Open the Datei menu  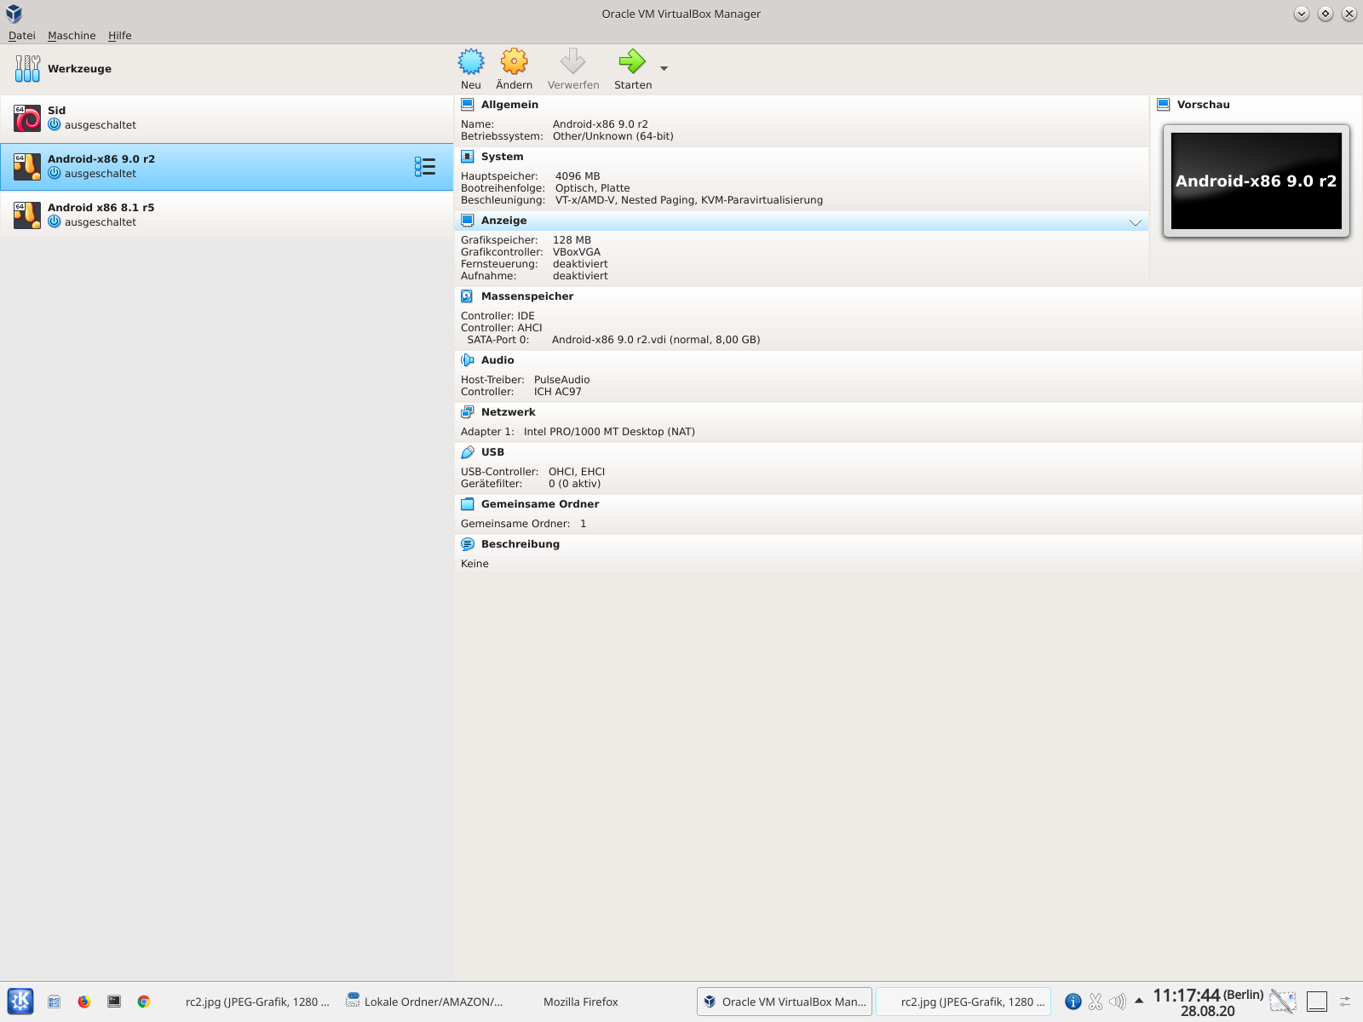tap(22, 36)
